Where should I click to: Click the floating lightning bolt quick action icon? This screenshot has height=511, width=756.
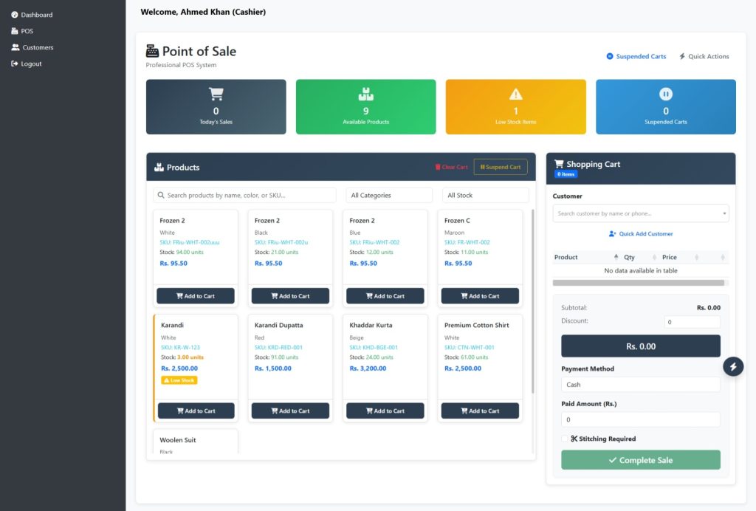pos(732,366)
